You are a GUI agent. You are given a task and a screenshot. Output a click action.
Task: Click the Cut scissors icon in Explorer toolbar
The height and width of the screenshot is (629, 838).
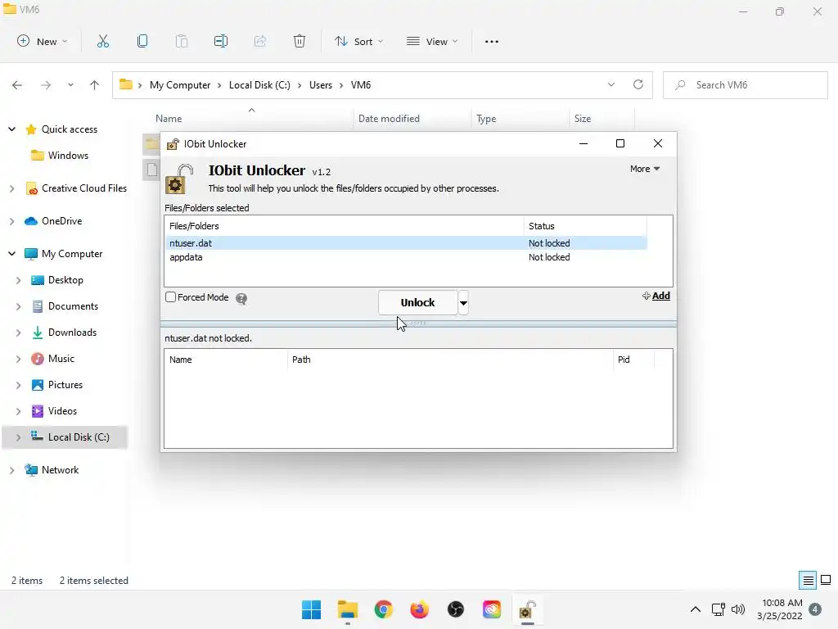103,41
